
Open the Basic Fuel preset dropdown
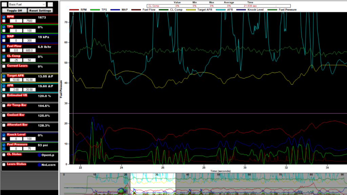[27, 4]
